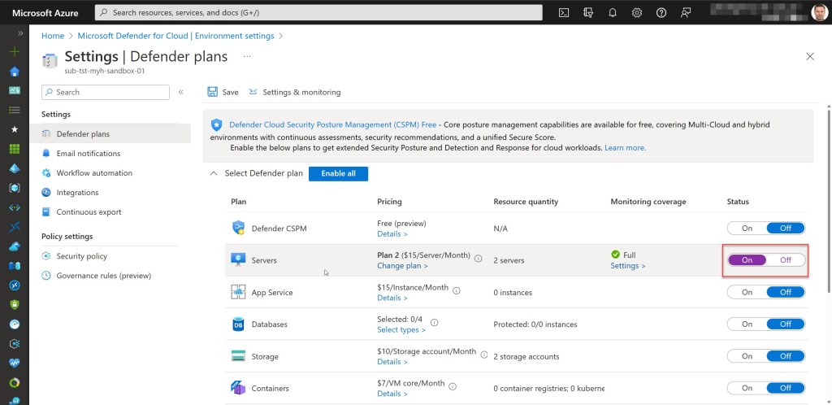Image resolution: width=832 pixels, height=405 pixels.
Task: Open Cloud Shell icon in top bar
Action: [564, 12]
